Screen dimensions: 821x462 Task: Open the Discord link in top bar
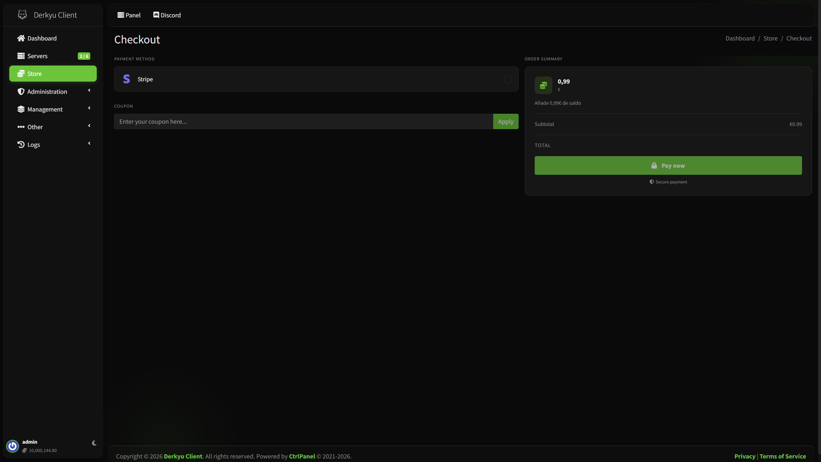(x=167, y=15)
